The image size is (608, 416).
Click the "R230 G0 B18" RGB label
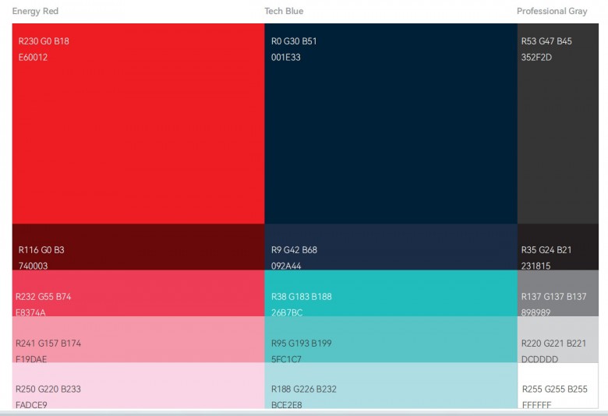coord(44,41)
